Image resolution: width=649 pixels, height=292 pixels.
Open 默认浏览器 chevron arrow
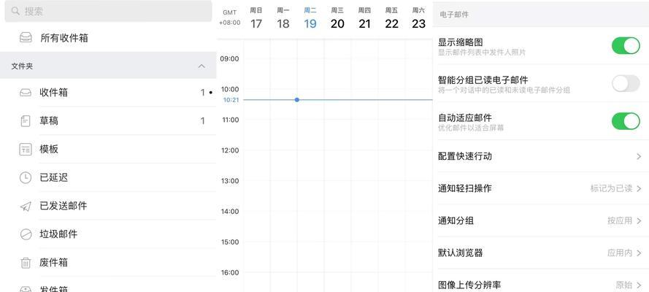(639, 253)
